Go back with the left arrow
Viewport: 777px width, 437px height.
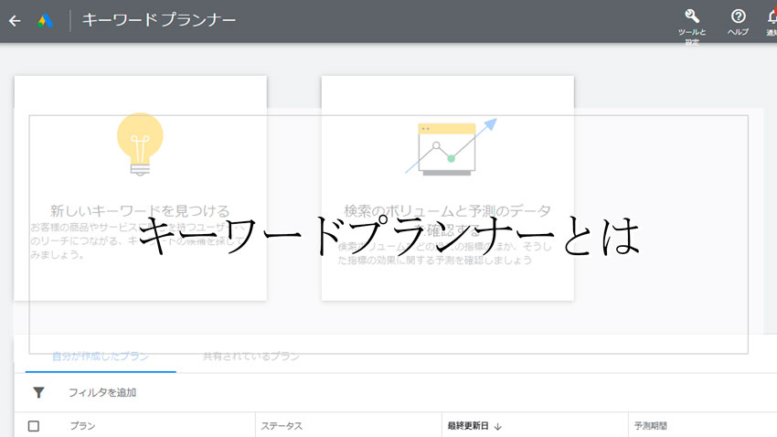click(15, 21)
